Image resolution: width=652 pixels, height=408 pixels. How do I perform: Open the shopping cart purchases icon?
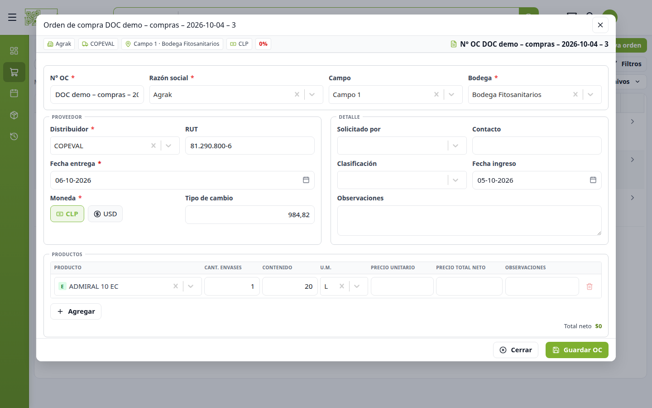(14, 72)
